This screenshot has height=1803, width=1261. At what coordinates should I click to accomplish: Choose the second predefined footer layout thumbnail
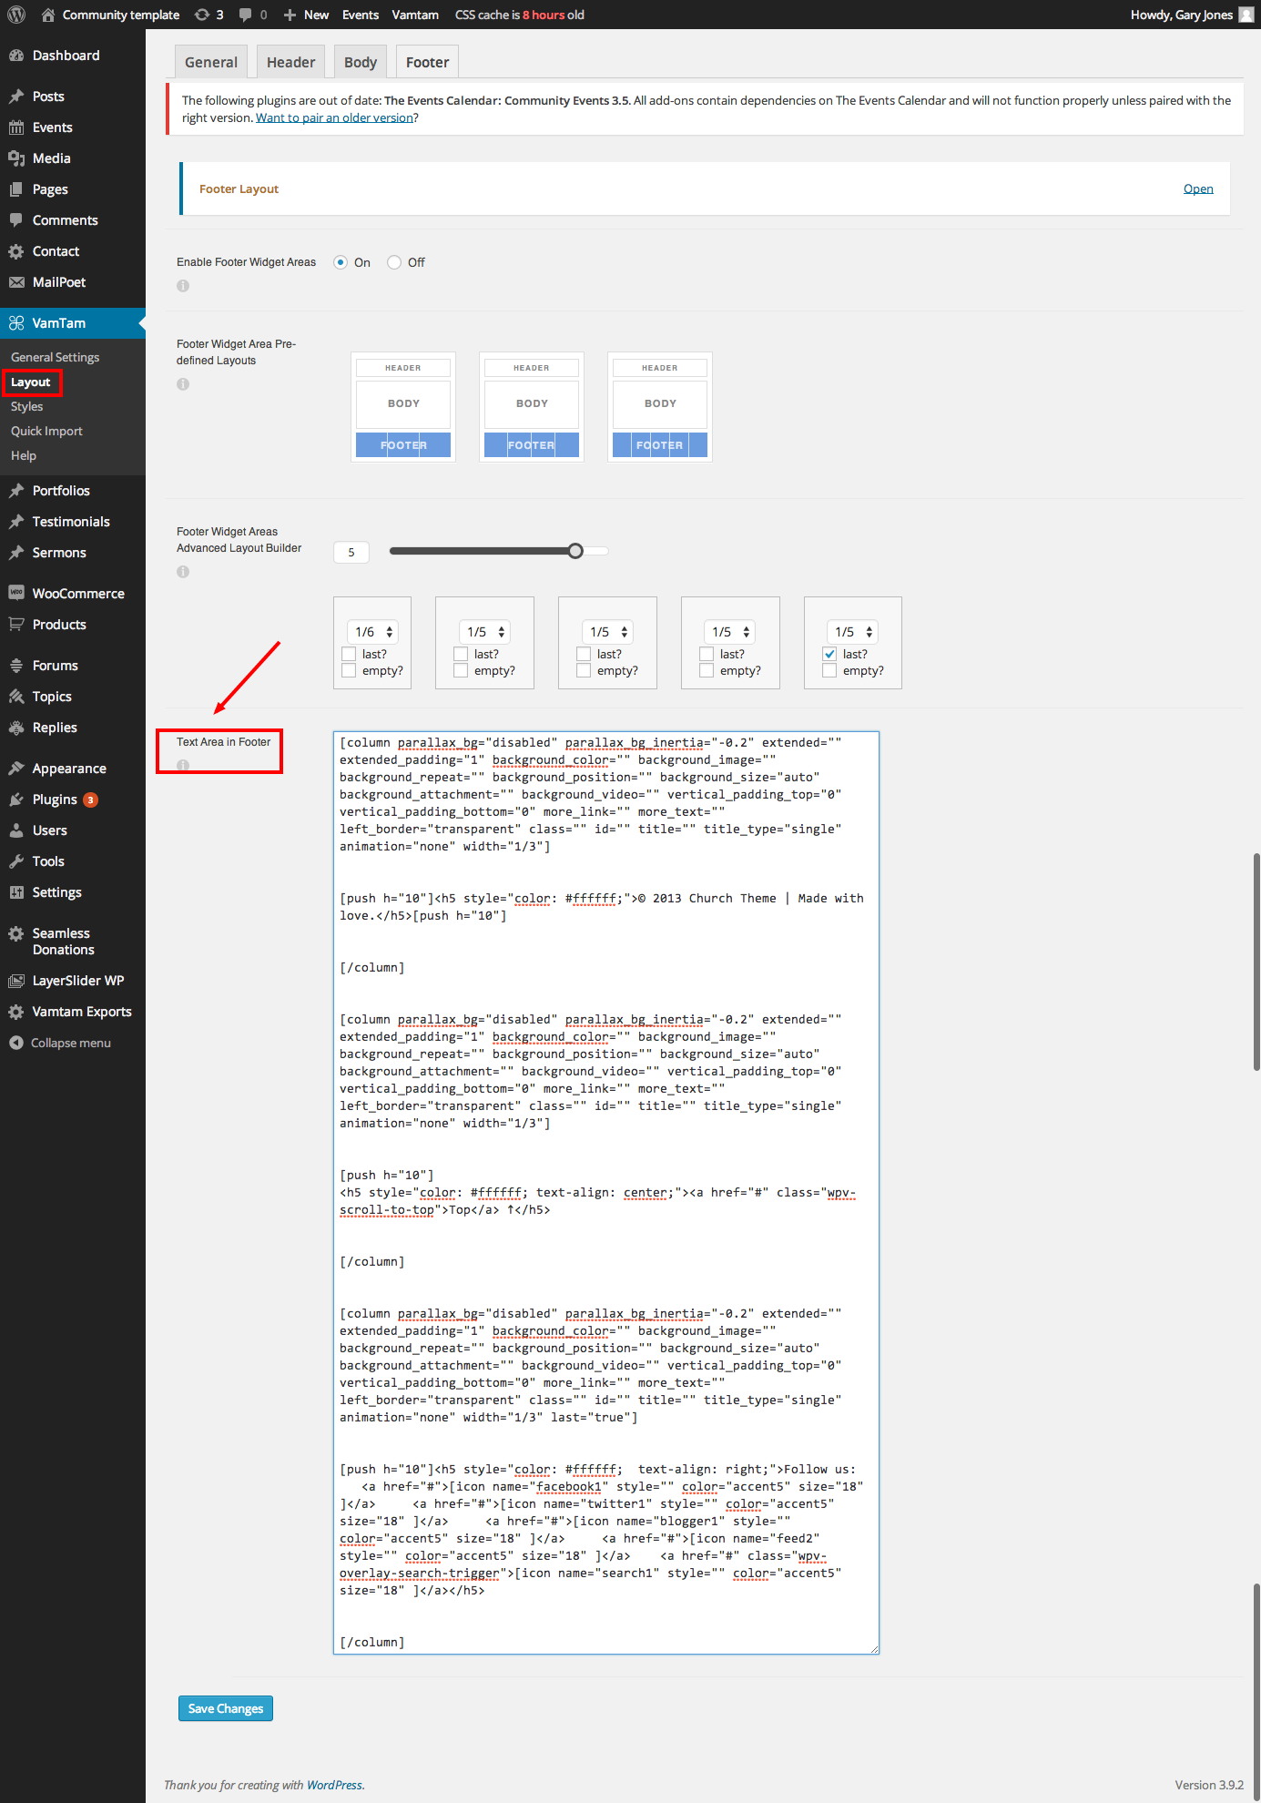532,407
